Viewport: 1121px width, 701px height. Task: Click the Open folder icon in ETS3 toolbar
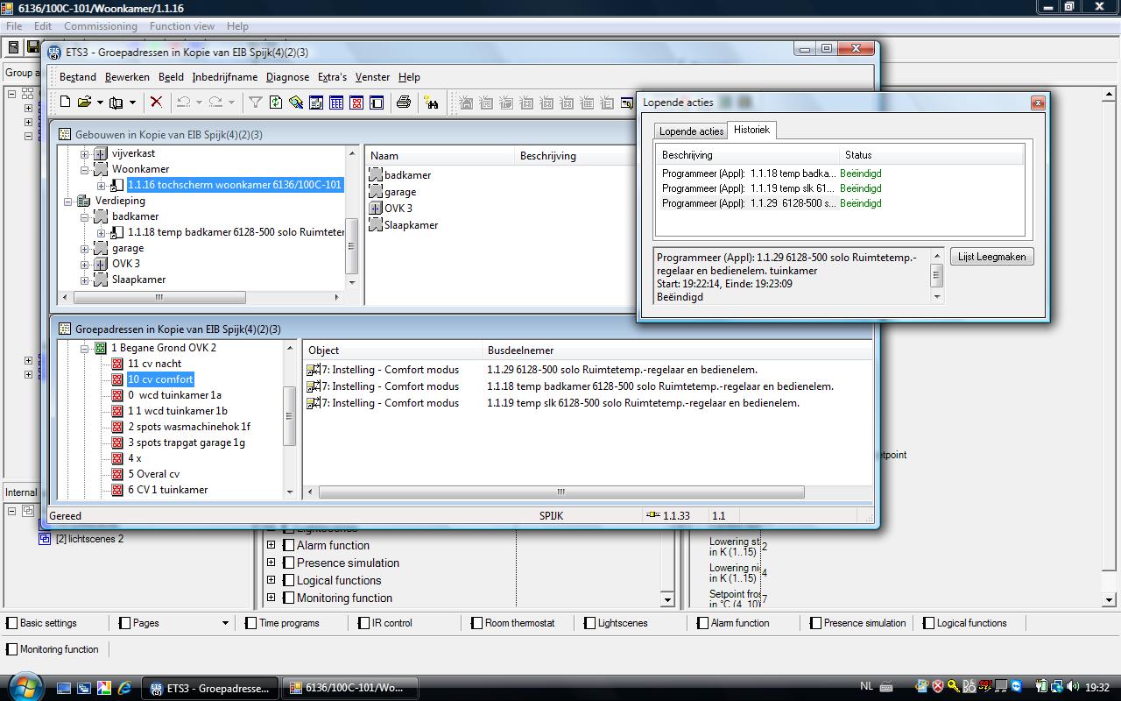tap(84, 103)
